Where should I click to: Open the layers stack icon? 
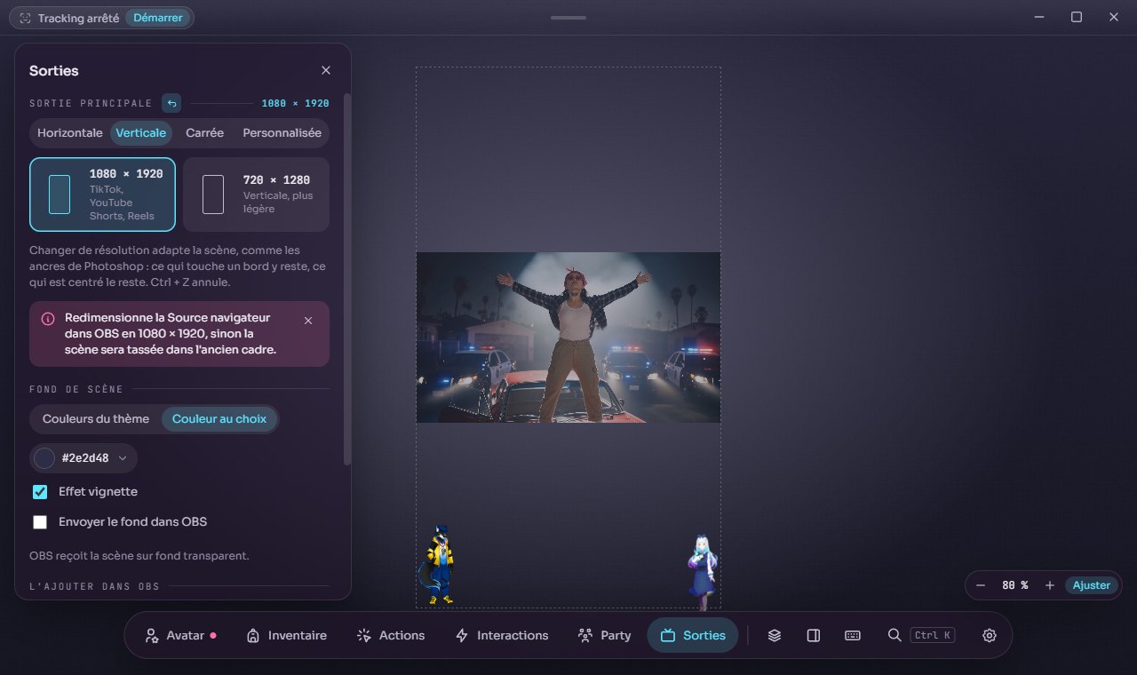[775, 635]
